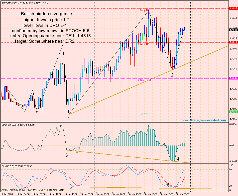Screen dimensions: 238x196
Task: Click the 1.4685 price-axis value
Action: pyautogui.click(x=234, y=109)
